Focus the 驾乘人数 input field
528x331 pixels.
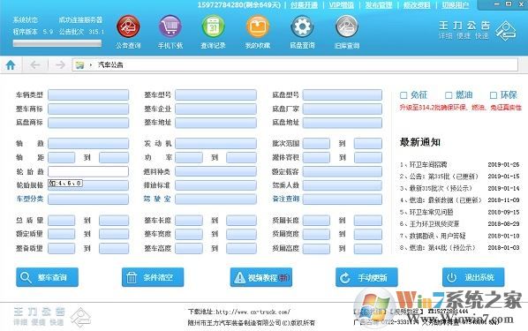tap(342, 185)
